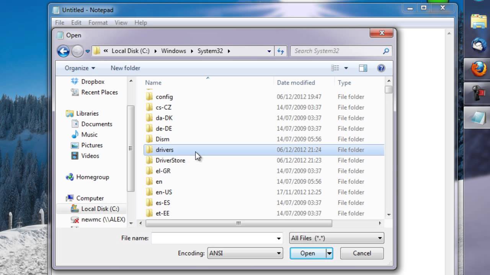
Task: Launch Firefox from the side taskbar
Action: (479, 69)
